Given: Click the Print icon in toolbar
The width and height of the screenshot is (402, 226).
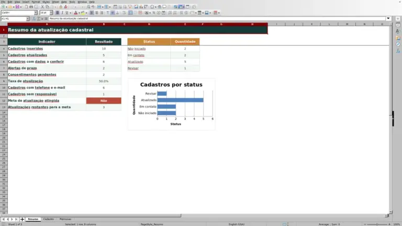Looking at the screenshot, I should tap(31, 7).
